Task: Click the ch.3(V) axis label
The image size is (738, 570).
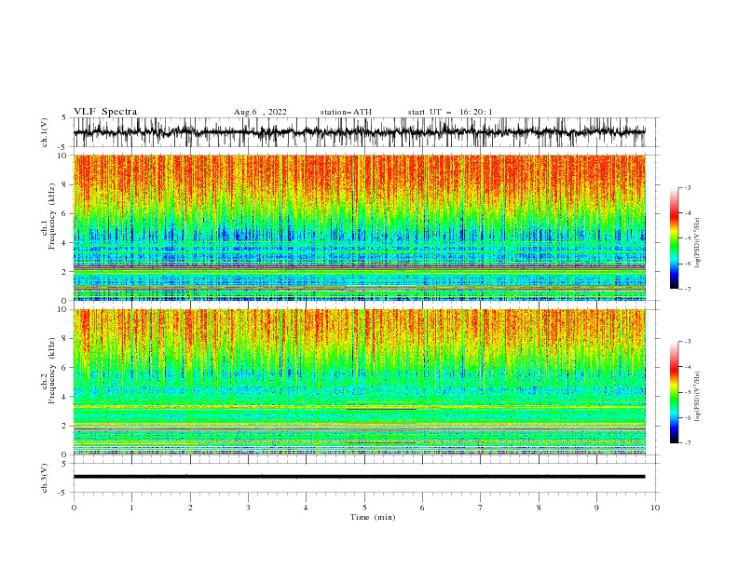Action: pos(45,478)
